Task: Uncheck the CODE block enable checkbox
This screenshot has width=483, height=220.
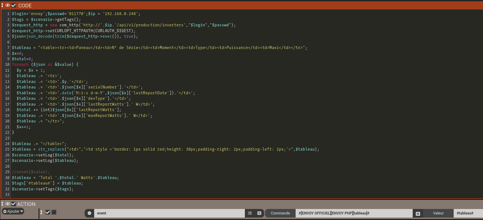Action: click(x=13, y=6)
